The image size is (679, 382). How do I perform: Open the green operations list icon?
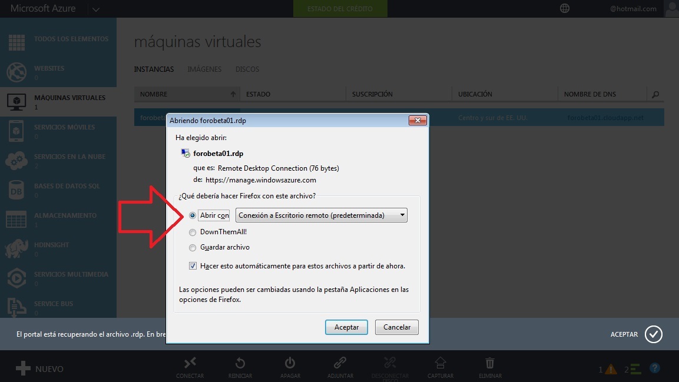coord(635,369)
